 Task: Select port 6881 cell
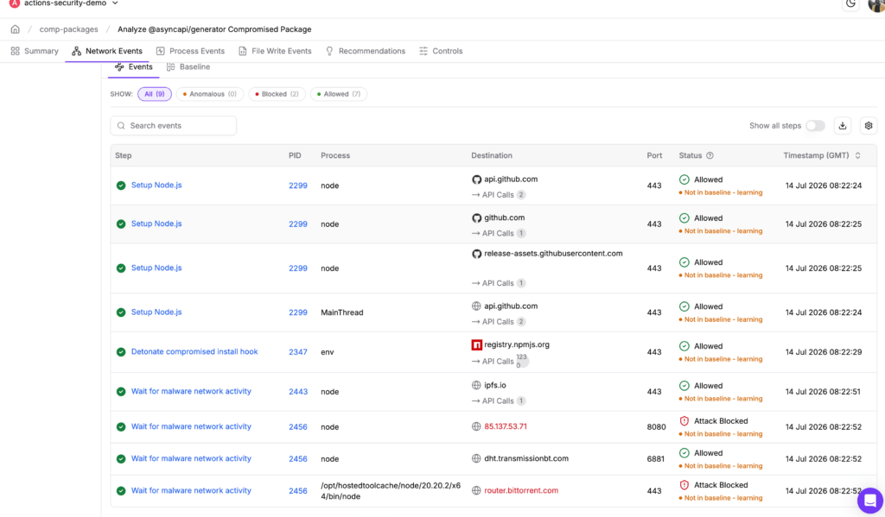pos(655,459)
